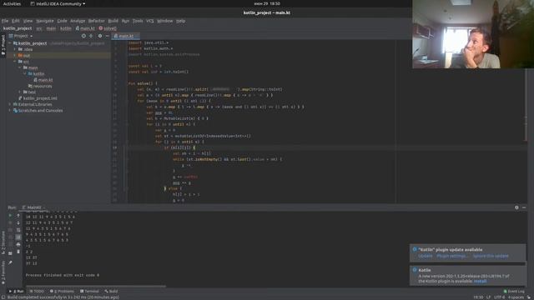The width and height of the screenshot is (534, 300).
Task: Open the IntelliJ IDEA Community app menu
Action: tap(58, 3)
